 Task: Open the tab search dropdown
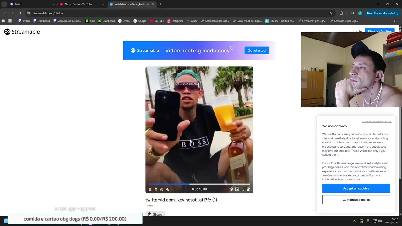[4, 4]
